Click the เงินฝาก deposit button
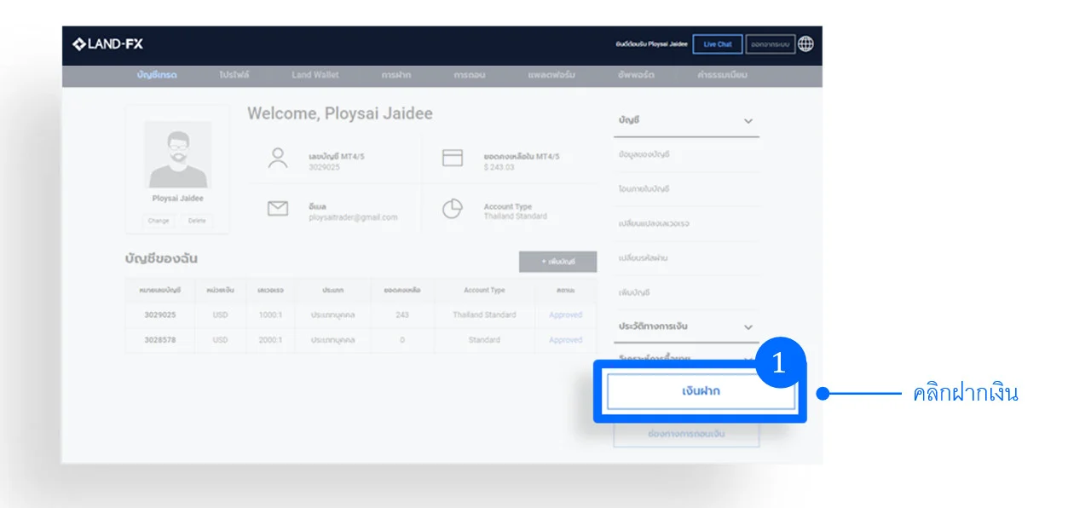This screenshot has height=508, width=1068. click(701, 391)
